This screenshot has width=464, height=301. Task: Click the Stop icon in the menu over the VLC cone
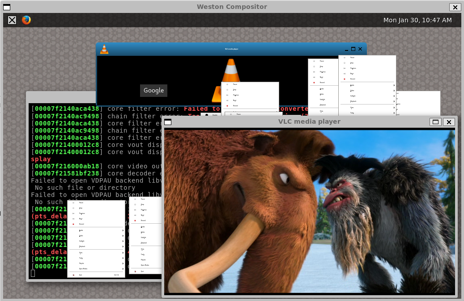click(227, 89)
